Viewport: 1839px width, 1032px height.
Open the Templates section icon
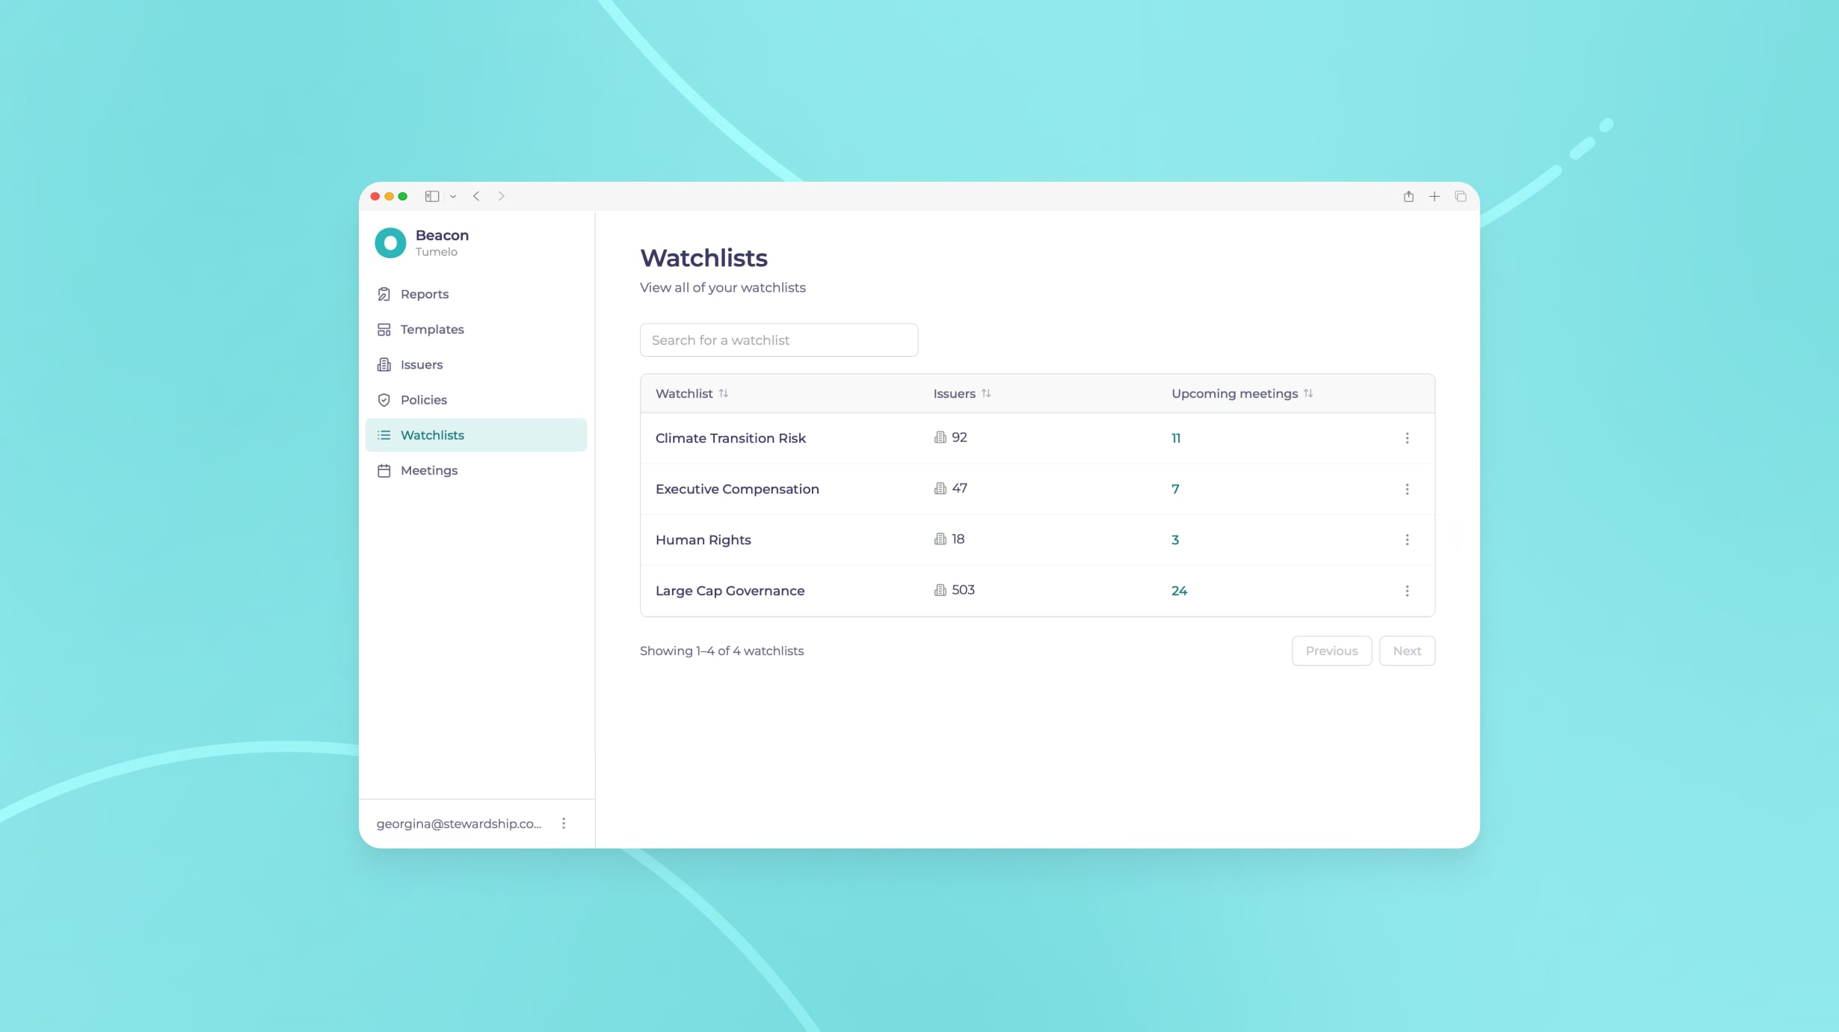coord(383,329)
